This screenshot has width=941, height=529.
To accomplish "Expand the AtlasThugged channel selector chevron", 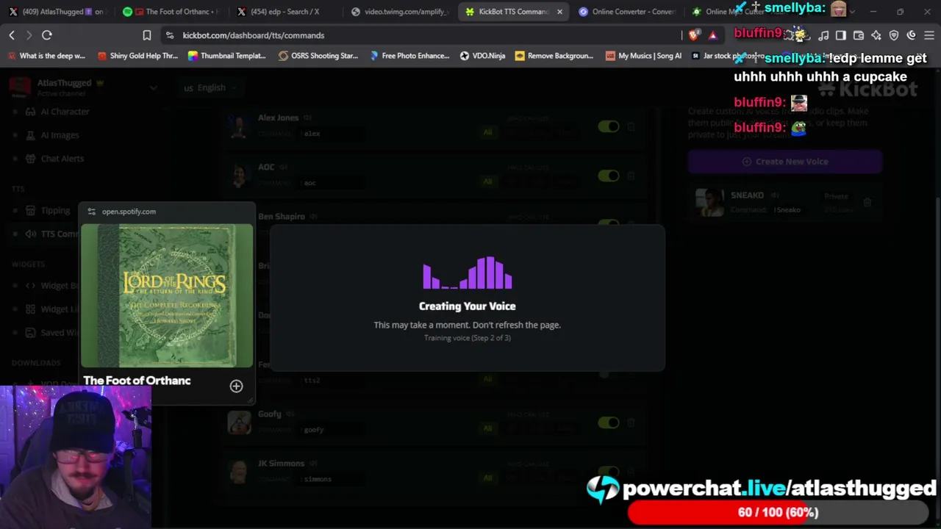I will (x=153, y=88).
